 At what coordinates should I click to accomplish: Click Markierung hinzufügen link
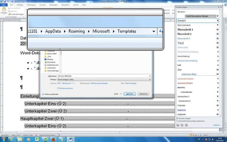pyautogui.click(x=99, y=83)
